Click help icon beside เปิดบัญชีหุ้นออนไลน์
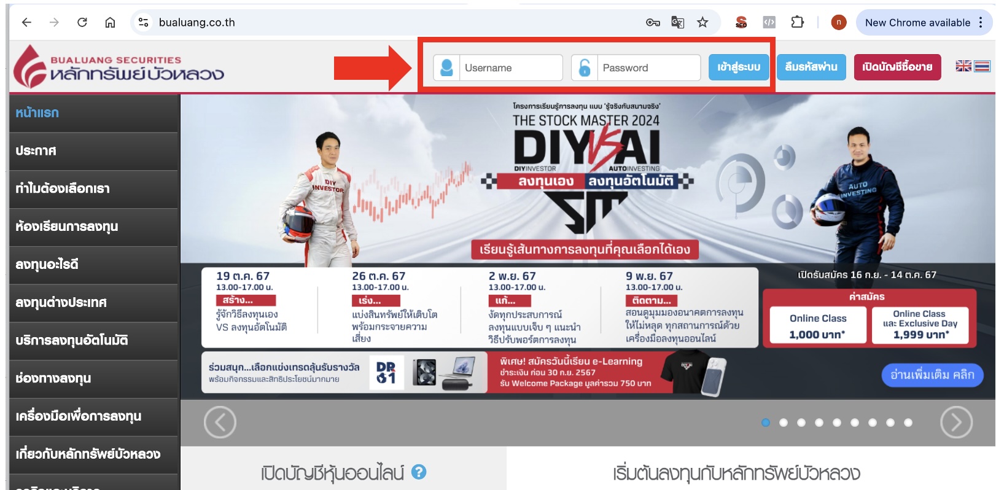The width and height of the screenshot is (996, 490). click(x=419, y=472)
